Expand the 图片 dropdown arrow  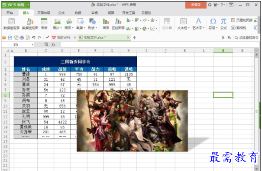(x=61, y=28)
